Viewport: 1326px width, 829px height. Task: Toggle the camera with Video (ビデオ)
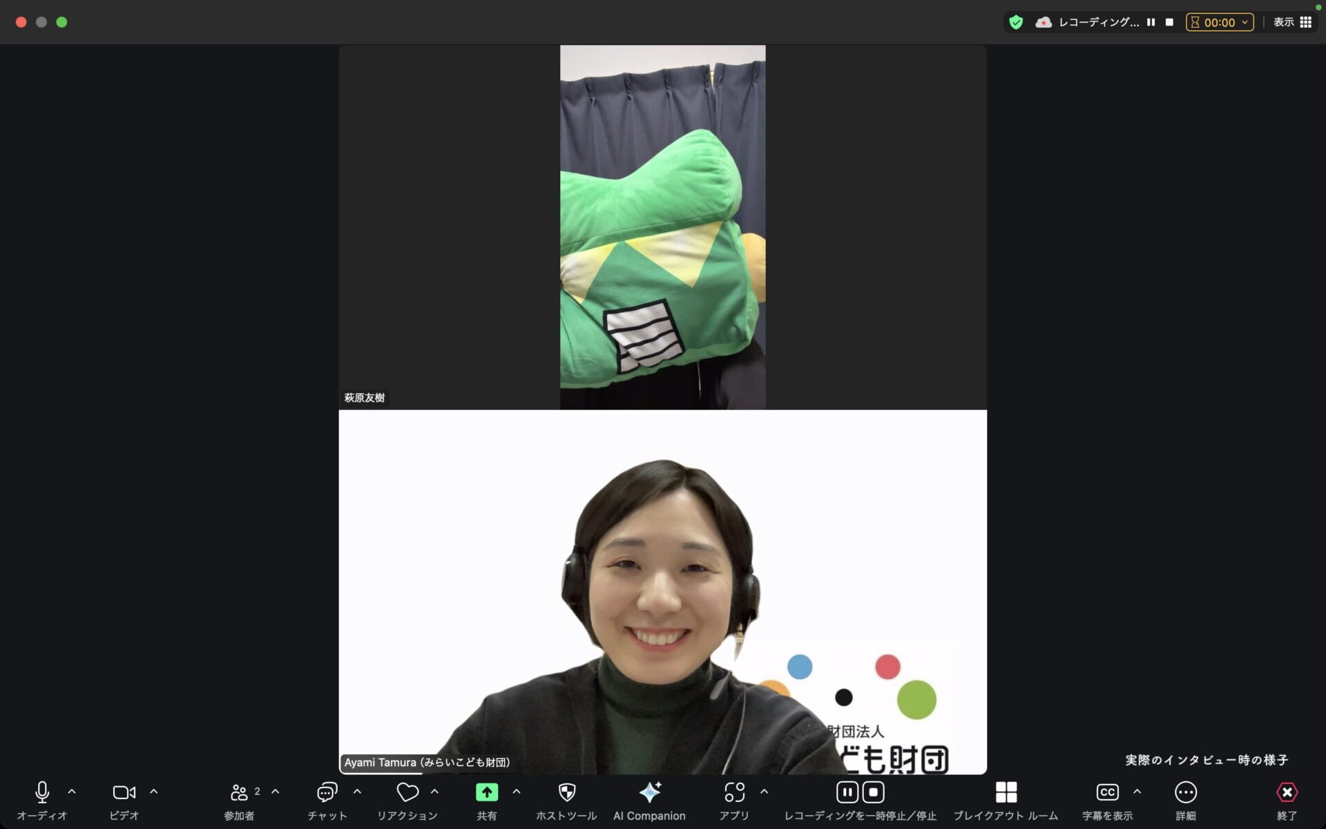[x=124, y=792]
